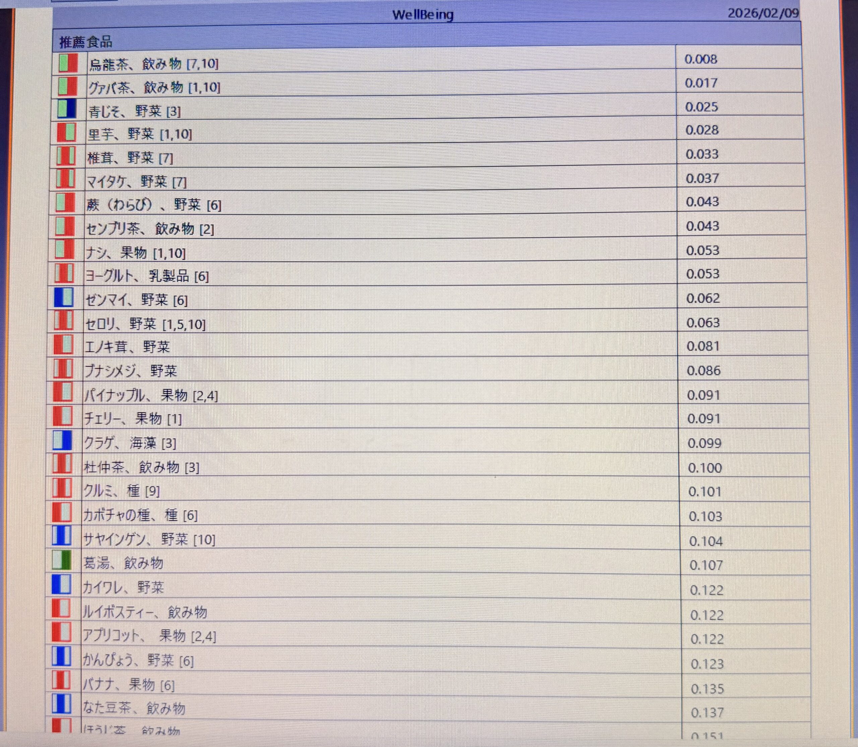
Task: Click the color indicator beside 烏龍茶
Action: [68, 62]
